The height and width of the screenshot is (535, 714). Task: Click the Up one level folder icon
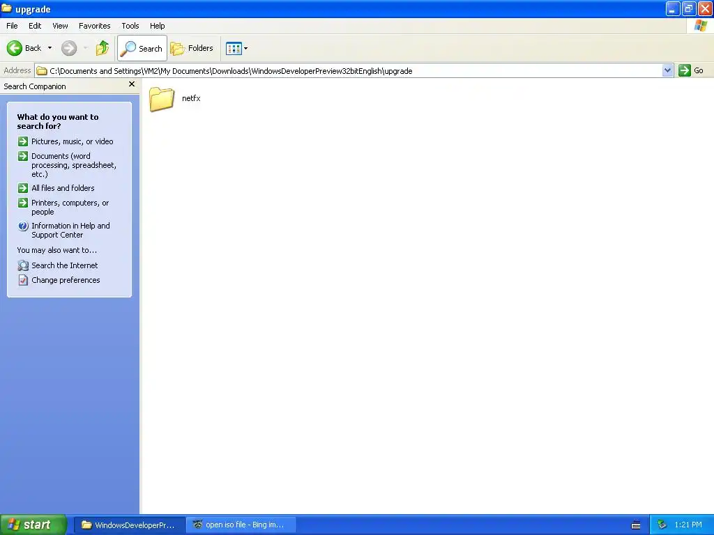(102, 48)
